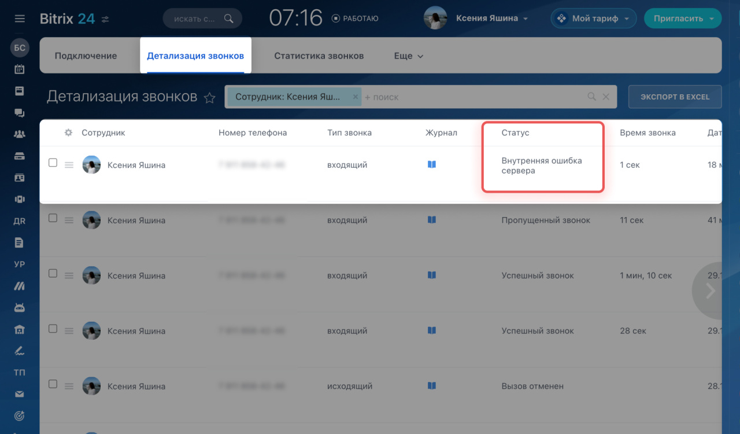Open the Пригласить dropdown arrow
Screen dimensions: 740x434
(x=712, y=19)
